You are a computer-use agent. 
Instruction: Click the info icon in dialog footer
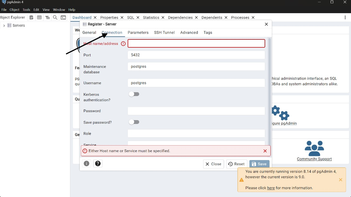[x=87, y=164]
